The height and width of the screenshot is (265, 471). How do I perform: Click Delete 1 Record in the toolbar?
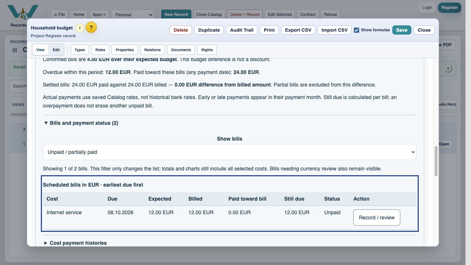coord(245,14)
